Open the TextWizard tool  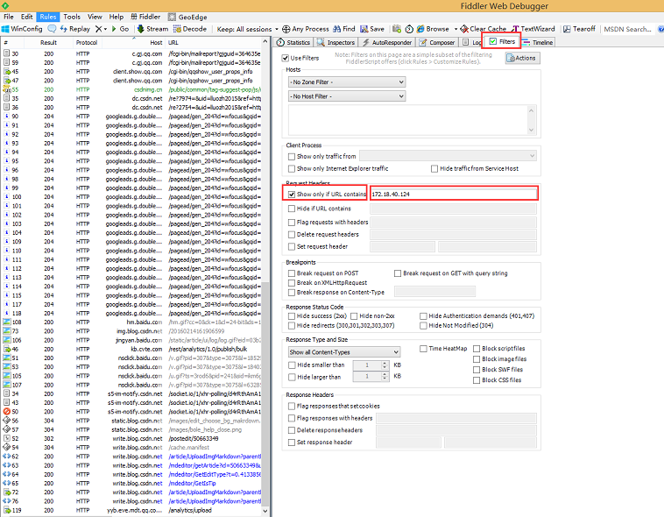[x=533, y=29]
